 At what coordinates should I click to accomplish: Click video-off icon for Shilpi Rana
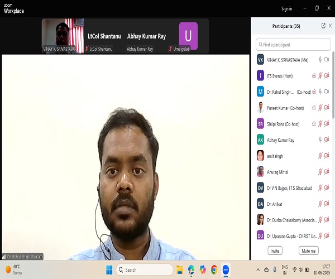pos(327,123)
